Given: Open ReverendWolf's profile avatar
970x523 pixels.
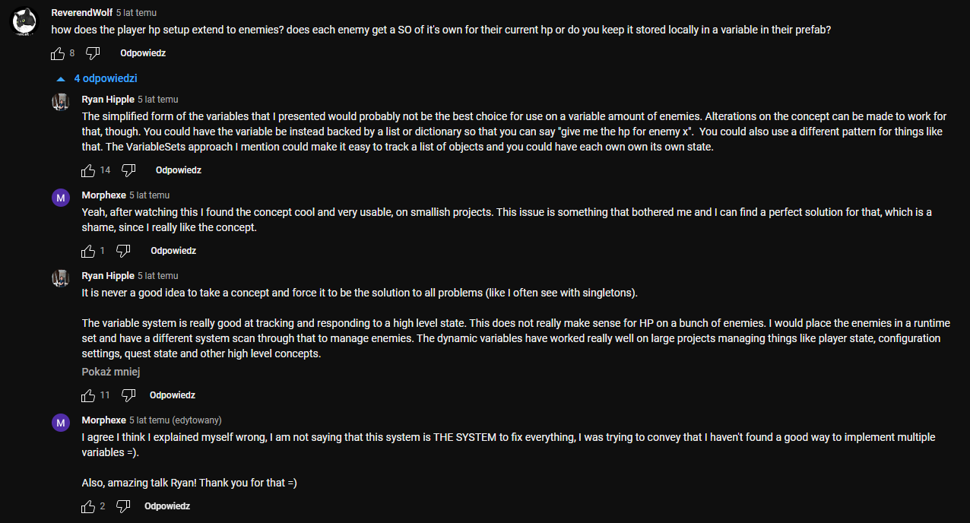Looking at the screenshot, I should (24, 21).
